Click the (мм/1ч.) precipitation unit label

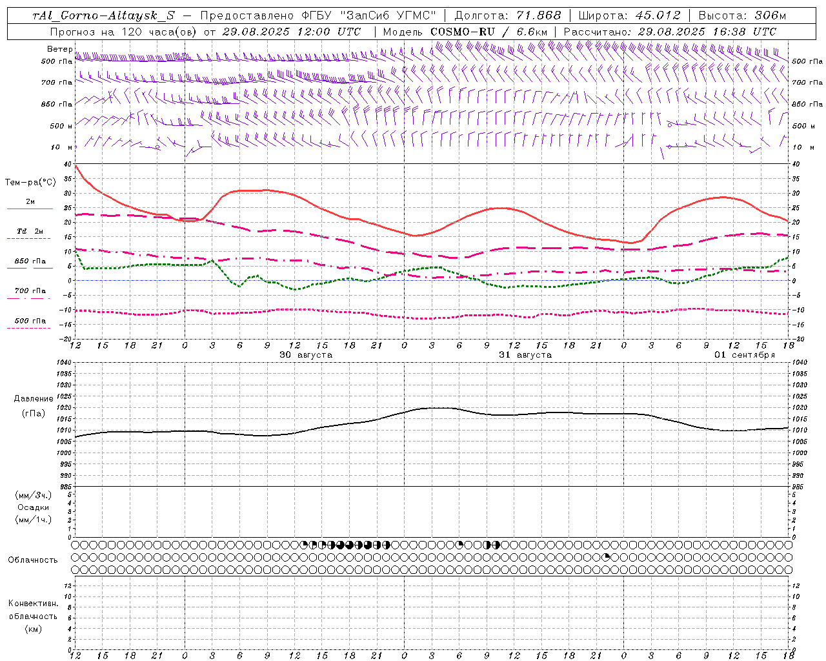pos(34,520)
